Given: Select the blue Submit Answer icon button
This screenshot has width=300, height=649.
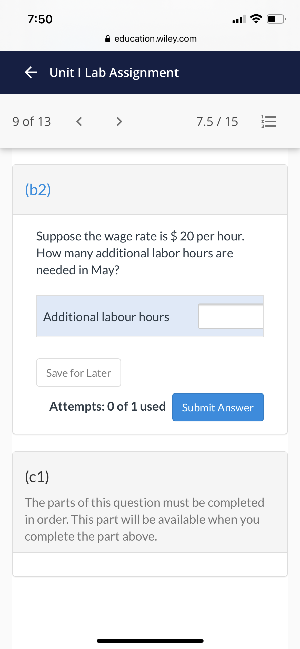Looking at the screenshot, I should coord(218,407).
